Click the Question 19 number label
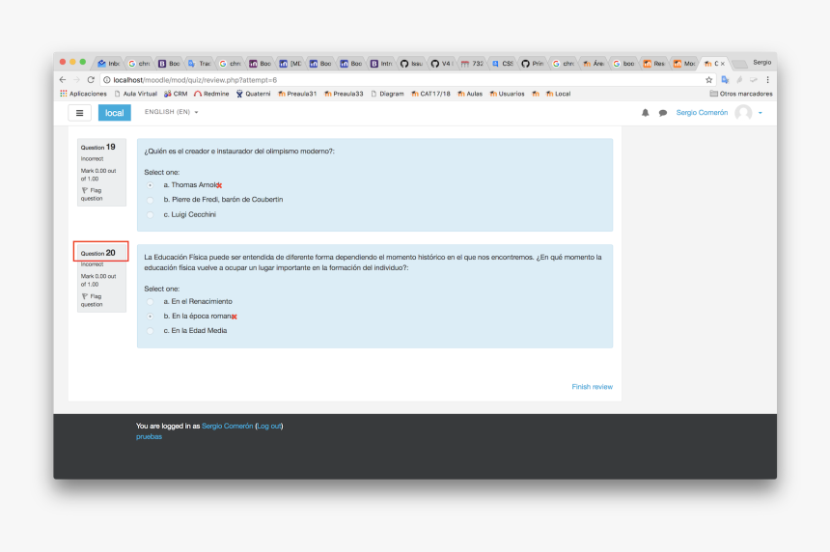 (x=97, y=147)
